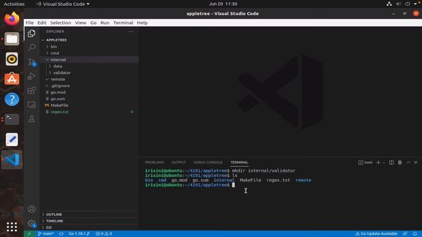Click Go 1.18.1 version in status bar
Screen dimensions: 422x237
[79, 234]
